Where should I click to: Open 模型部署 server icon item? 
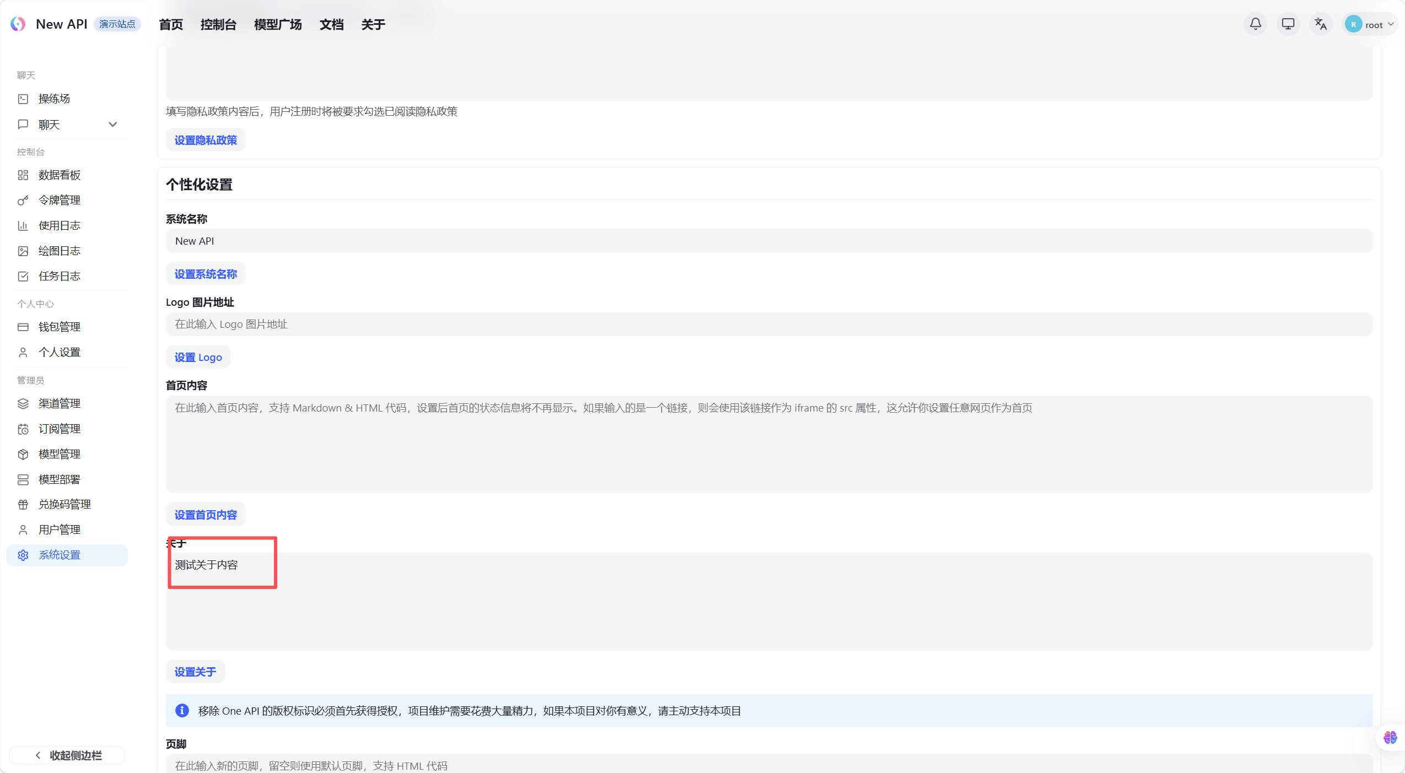[59, 479]
